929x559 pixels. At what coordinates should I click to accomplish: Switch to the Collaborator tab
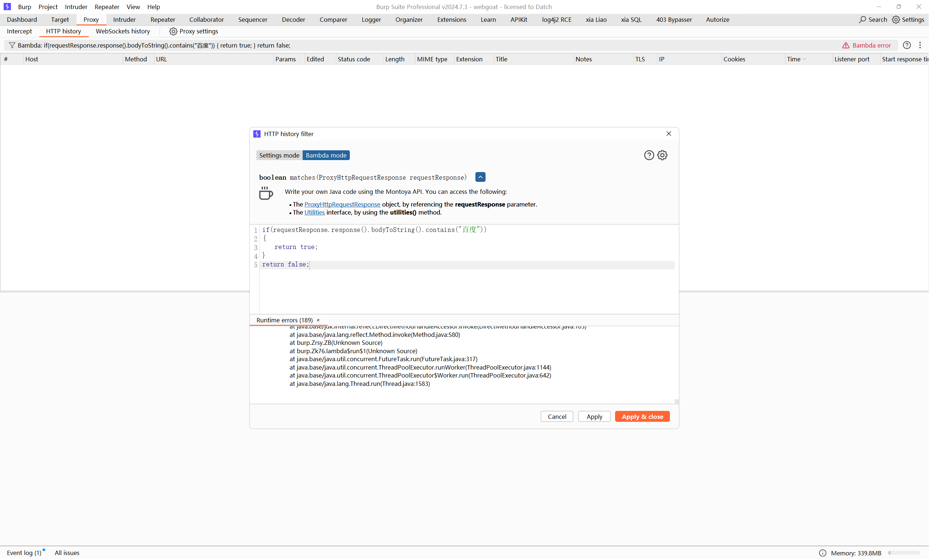(206, 20)
